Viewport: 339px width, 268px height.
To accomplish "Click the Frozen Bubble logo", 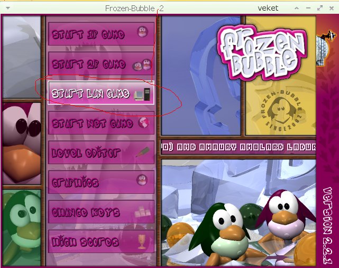I will coord(262,52).
